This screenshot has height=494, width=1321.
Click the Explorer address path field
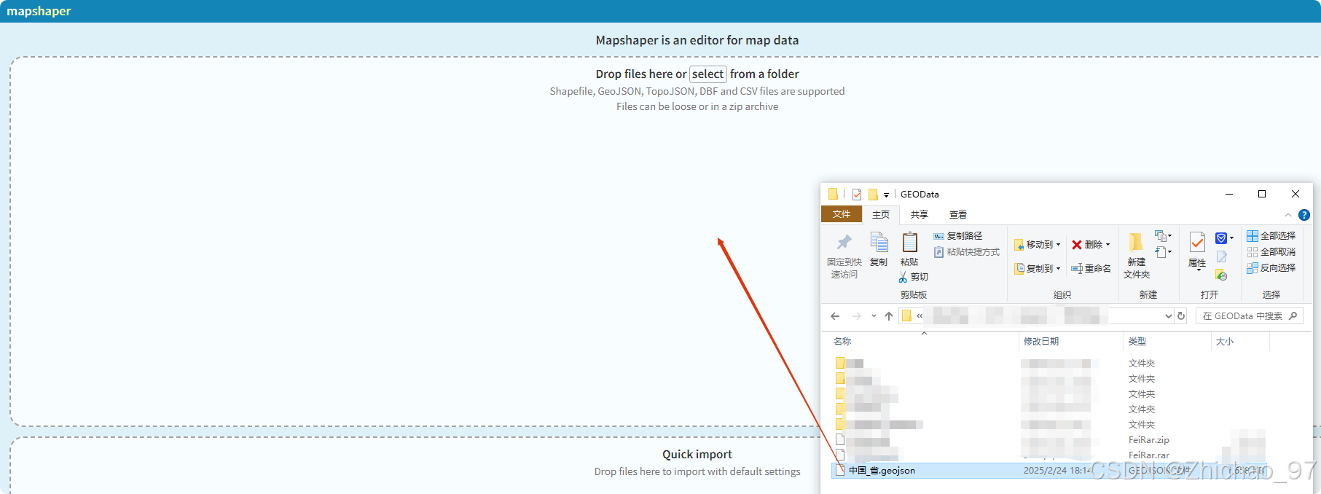tap(1035, 315)
